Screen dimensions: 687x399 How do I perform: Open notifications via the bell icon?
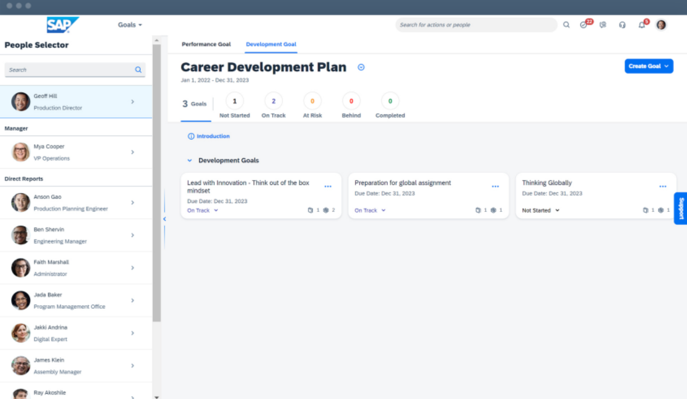click(x=641, y=24)
